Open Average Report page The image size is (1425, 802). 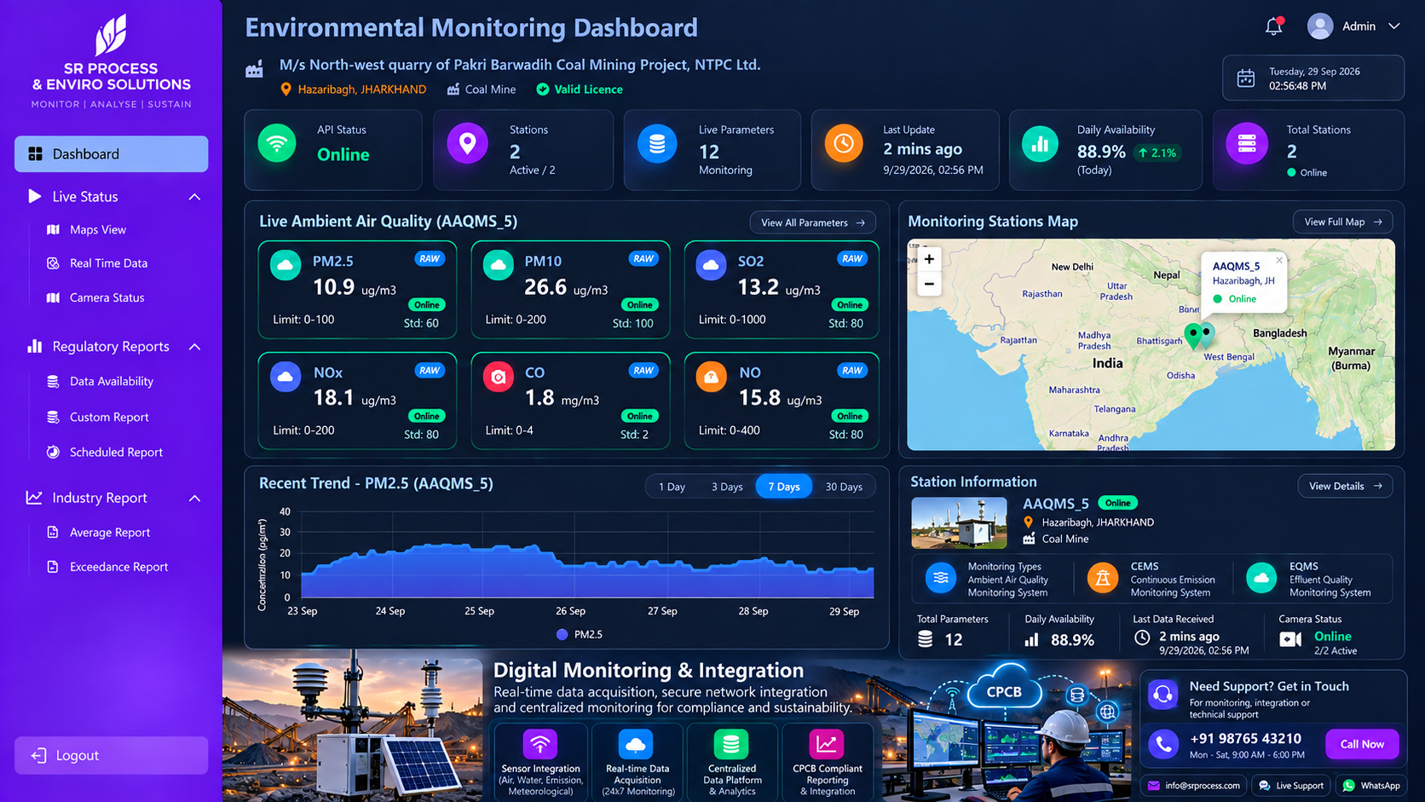(109, 532)
